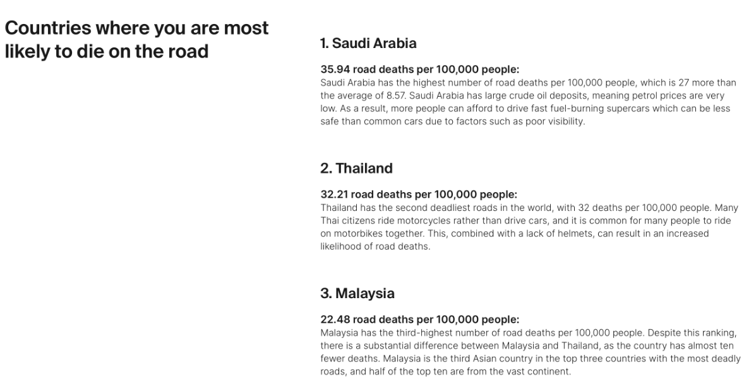This screenshot has height=379, width=744.
Task: Click 'average of 8.57' in the Saudi paragraph
Action: pyautogui.click(x=370, y=96)
